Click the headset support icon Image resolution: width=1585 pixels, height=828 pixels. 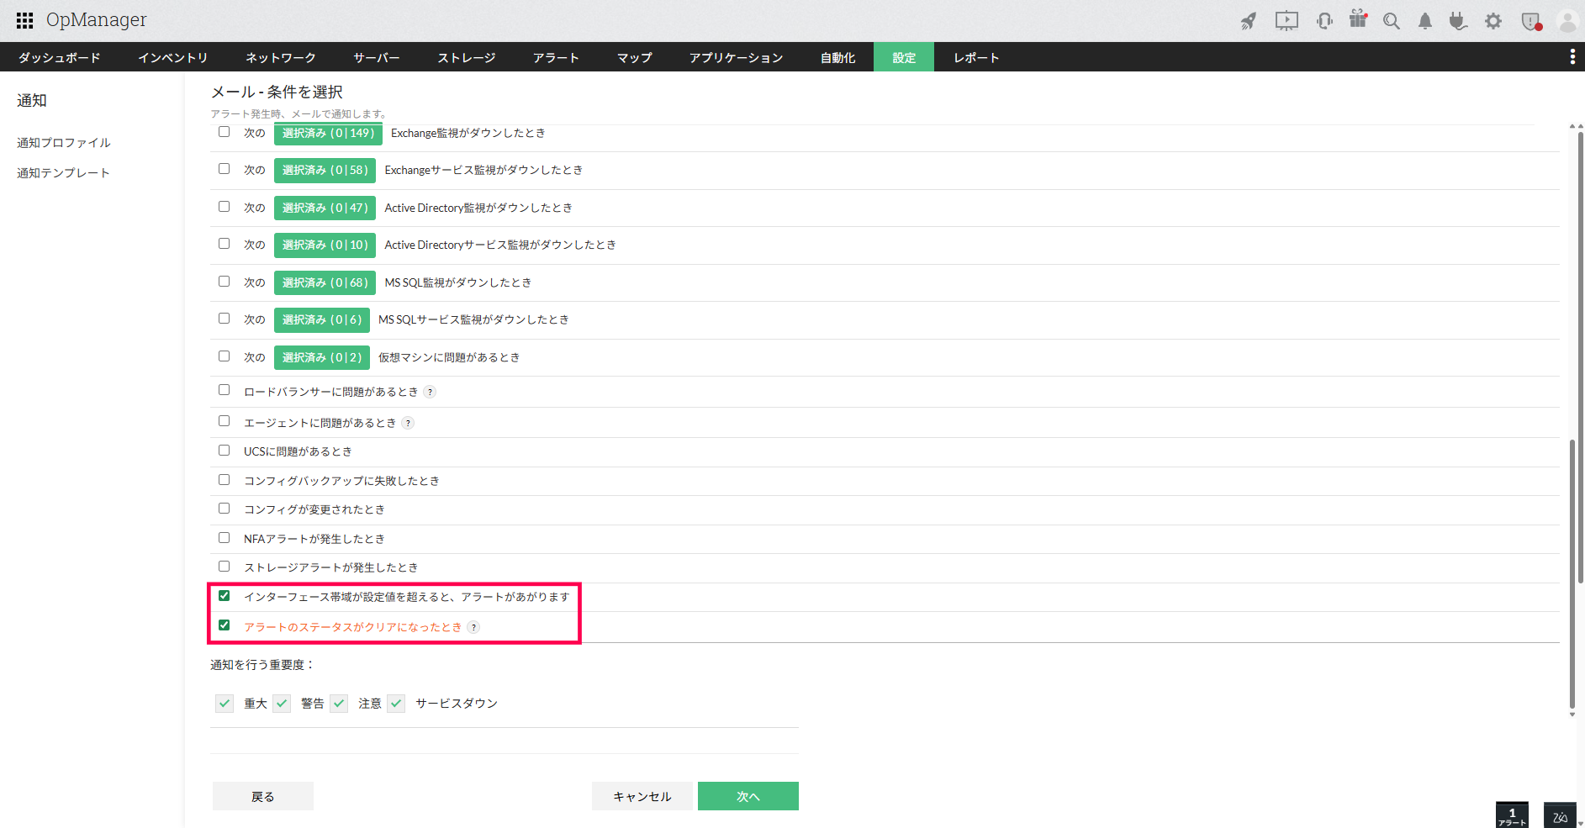[1324, 21]
